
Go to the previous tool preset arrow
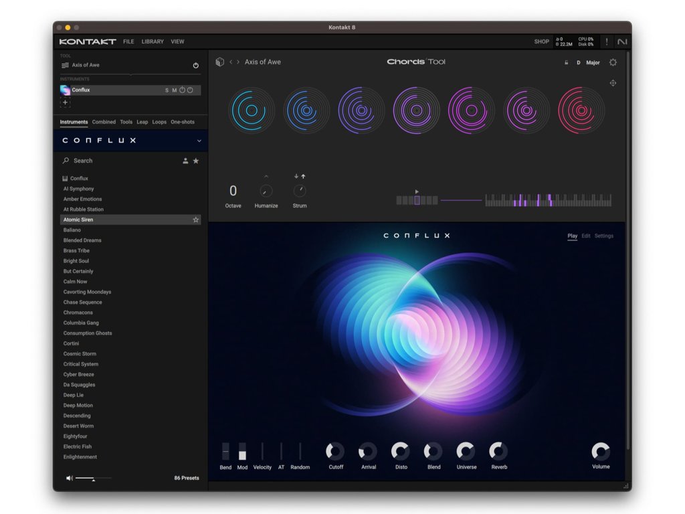pyautogui.click(x=231, y=62)
